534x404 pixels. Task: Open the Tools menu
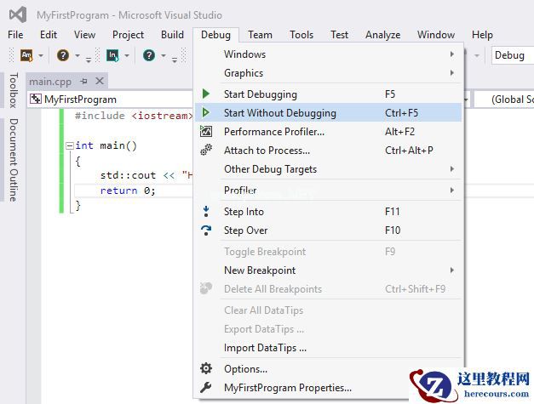click(x=301, y=35)
